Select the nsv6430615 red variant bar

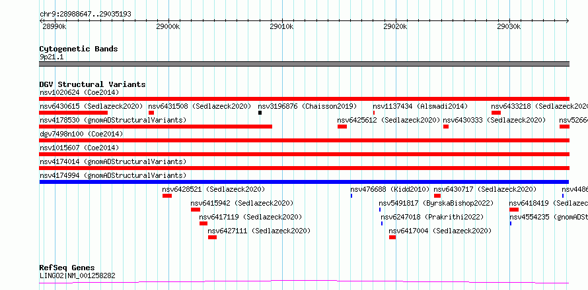coord(73,113)
